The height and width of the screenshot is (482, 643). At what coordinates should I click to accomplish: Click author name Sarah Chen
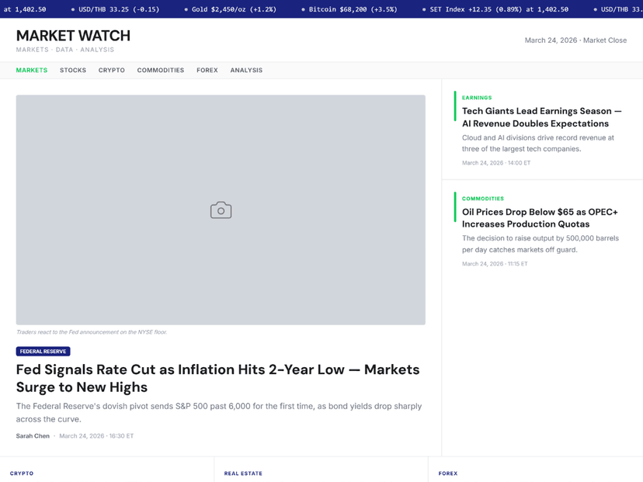click(33, 435)
